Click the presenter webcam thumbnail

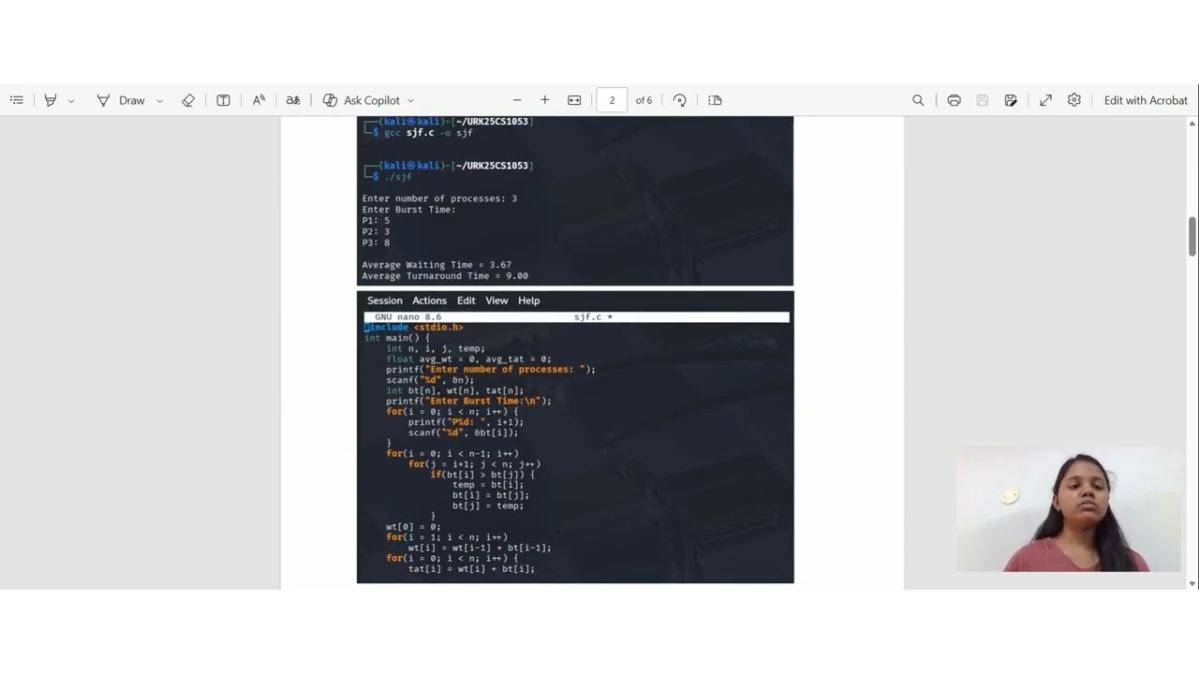(x=1068, y=509)
